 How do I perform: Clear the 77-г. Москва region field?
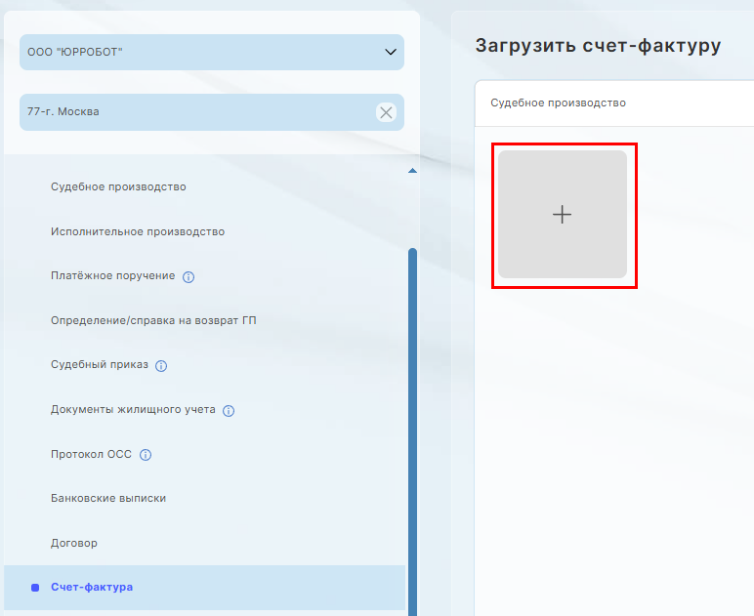387,112
